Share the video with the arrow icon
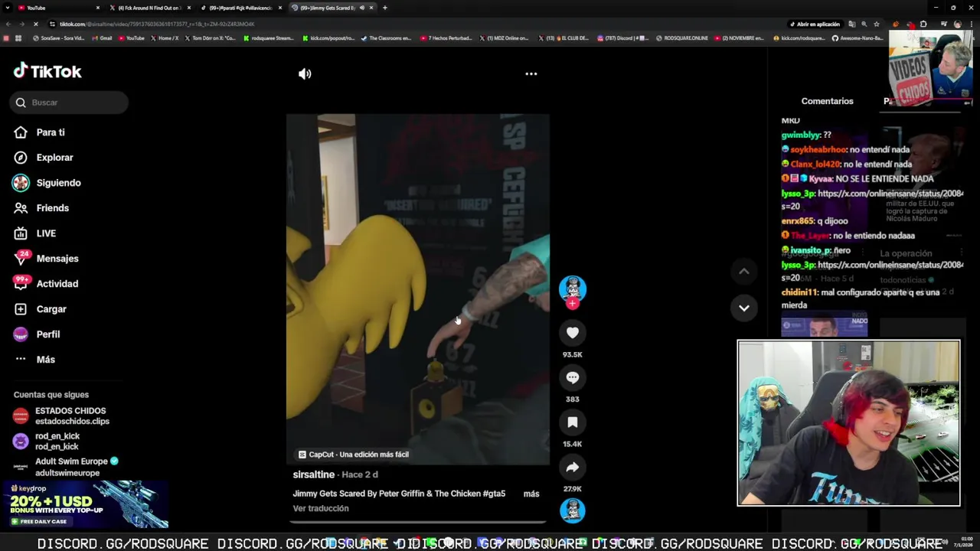This screenshot has width=980, height=551. click(x=573, y=467)
